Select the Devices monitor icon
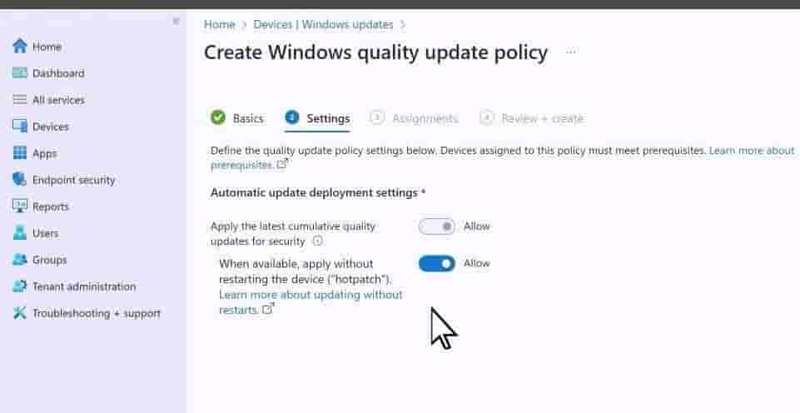 point(19,126)
